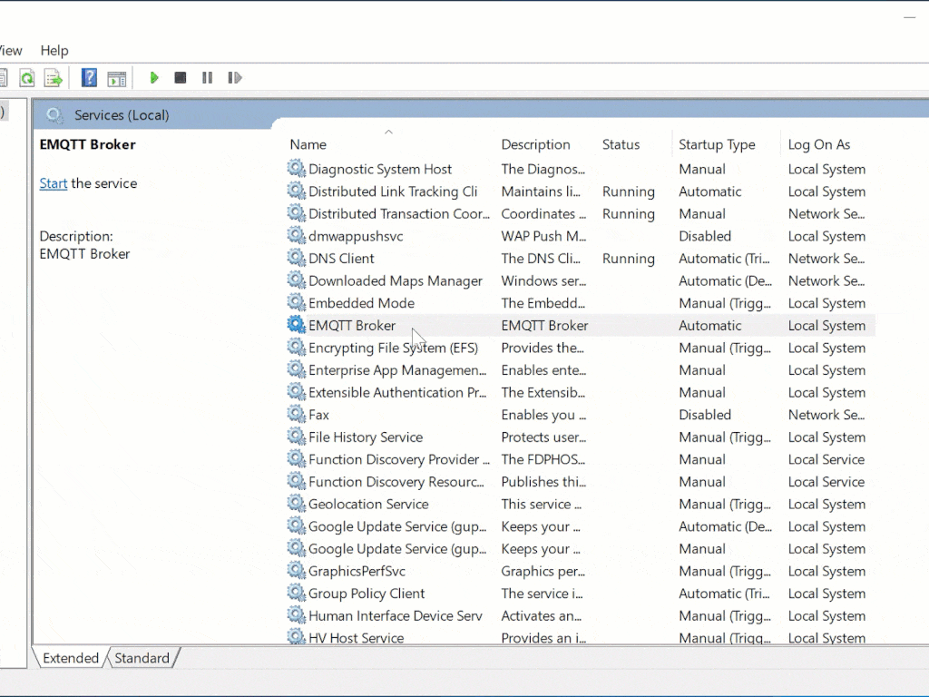The image size is (929, 697).
Task: Open the Help question-mark toolbar icon
Action: (x=89, y=78)
